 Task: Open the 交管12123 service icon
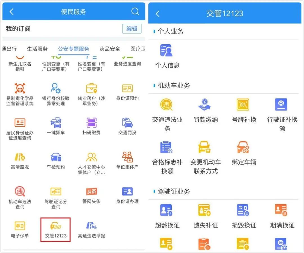55,228
